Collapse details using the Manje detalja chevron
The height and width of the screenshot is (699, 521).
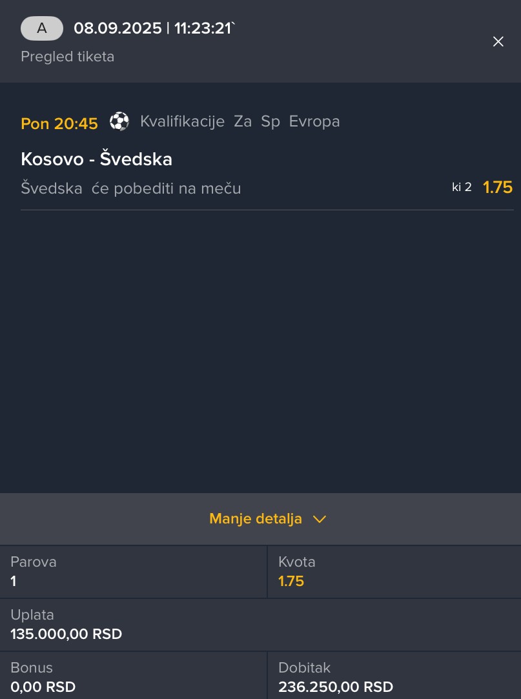[320, 519]
